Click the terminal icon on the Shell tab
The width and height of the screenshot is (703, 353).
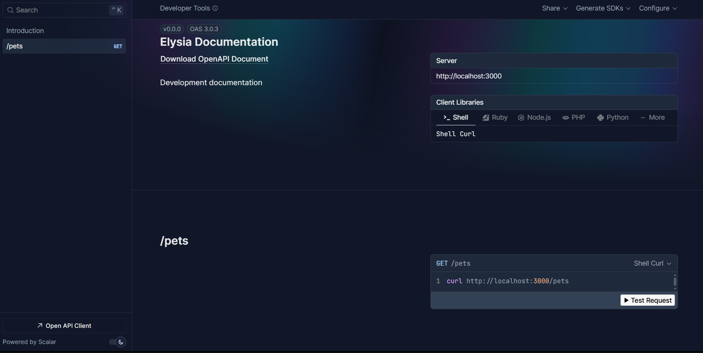pyautogui.click(x=446, y=117)
